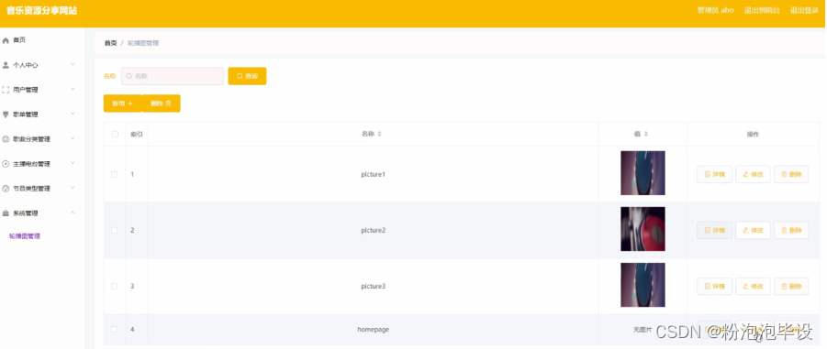The image size is (827, 349).
Task: Expand the 个人中心 chevron
Action: pyautogui.click(x=73, y=65)
